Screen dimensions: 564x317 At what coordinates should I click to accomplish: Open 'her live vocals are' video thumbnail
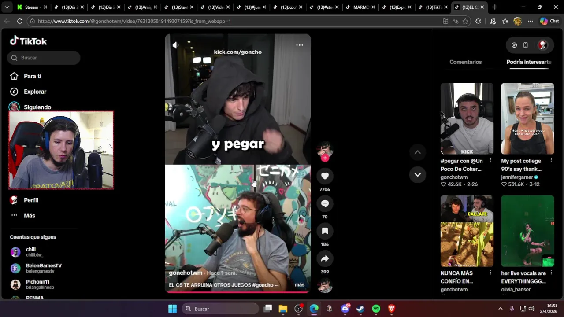(527, 231)
